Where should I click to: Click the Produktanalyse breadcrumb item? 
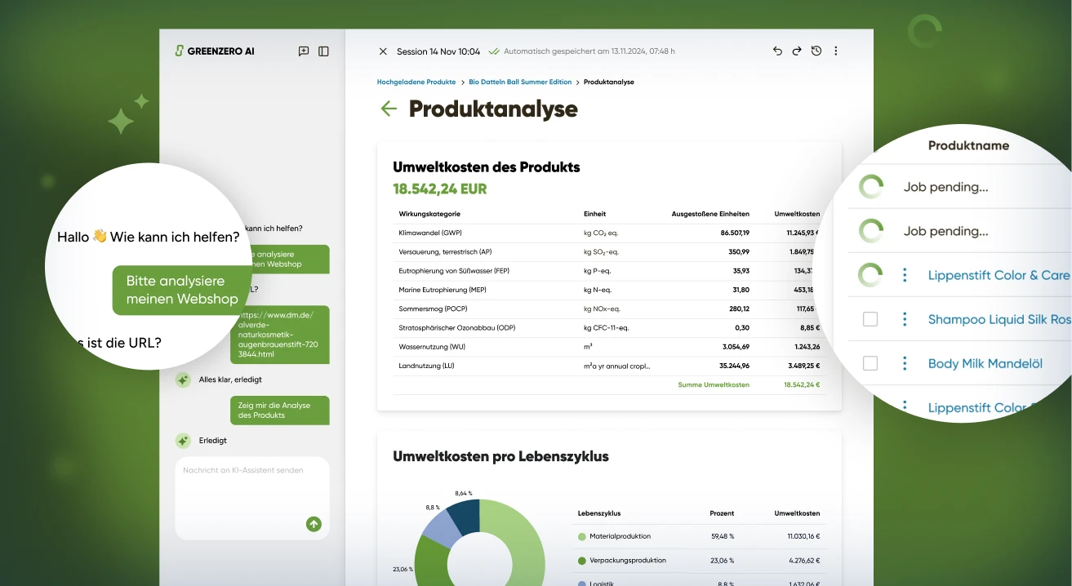click(x=609, y=82)
